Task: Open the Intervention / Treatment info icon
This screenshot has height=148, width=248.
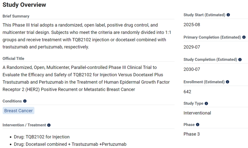Action: [49, 125]
